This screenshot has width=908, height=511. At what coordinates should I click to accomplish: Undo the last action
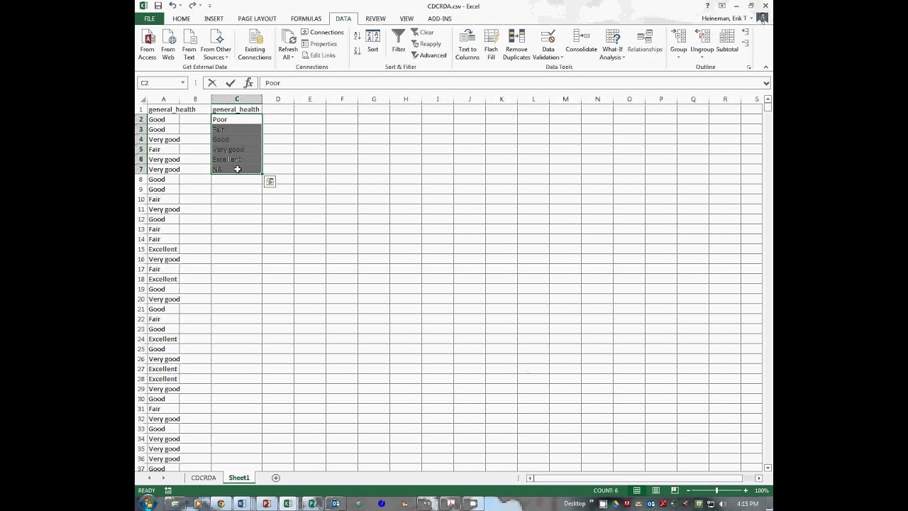[172, 6]
